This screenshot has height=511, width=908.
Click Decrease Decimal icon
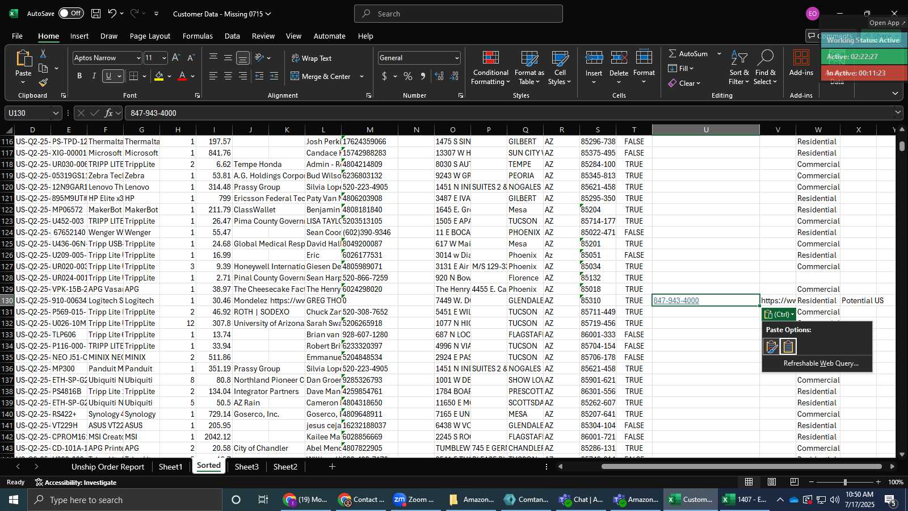454,76
